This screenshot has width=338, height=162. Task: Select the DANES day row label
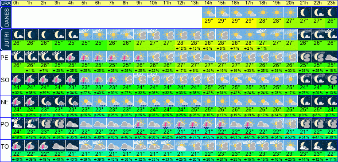pyautogui.click(x=6, y=17)
